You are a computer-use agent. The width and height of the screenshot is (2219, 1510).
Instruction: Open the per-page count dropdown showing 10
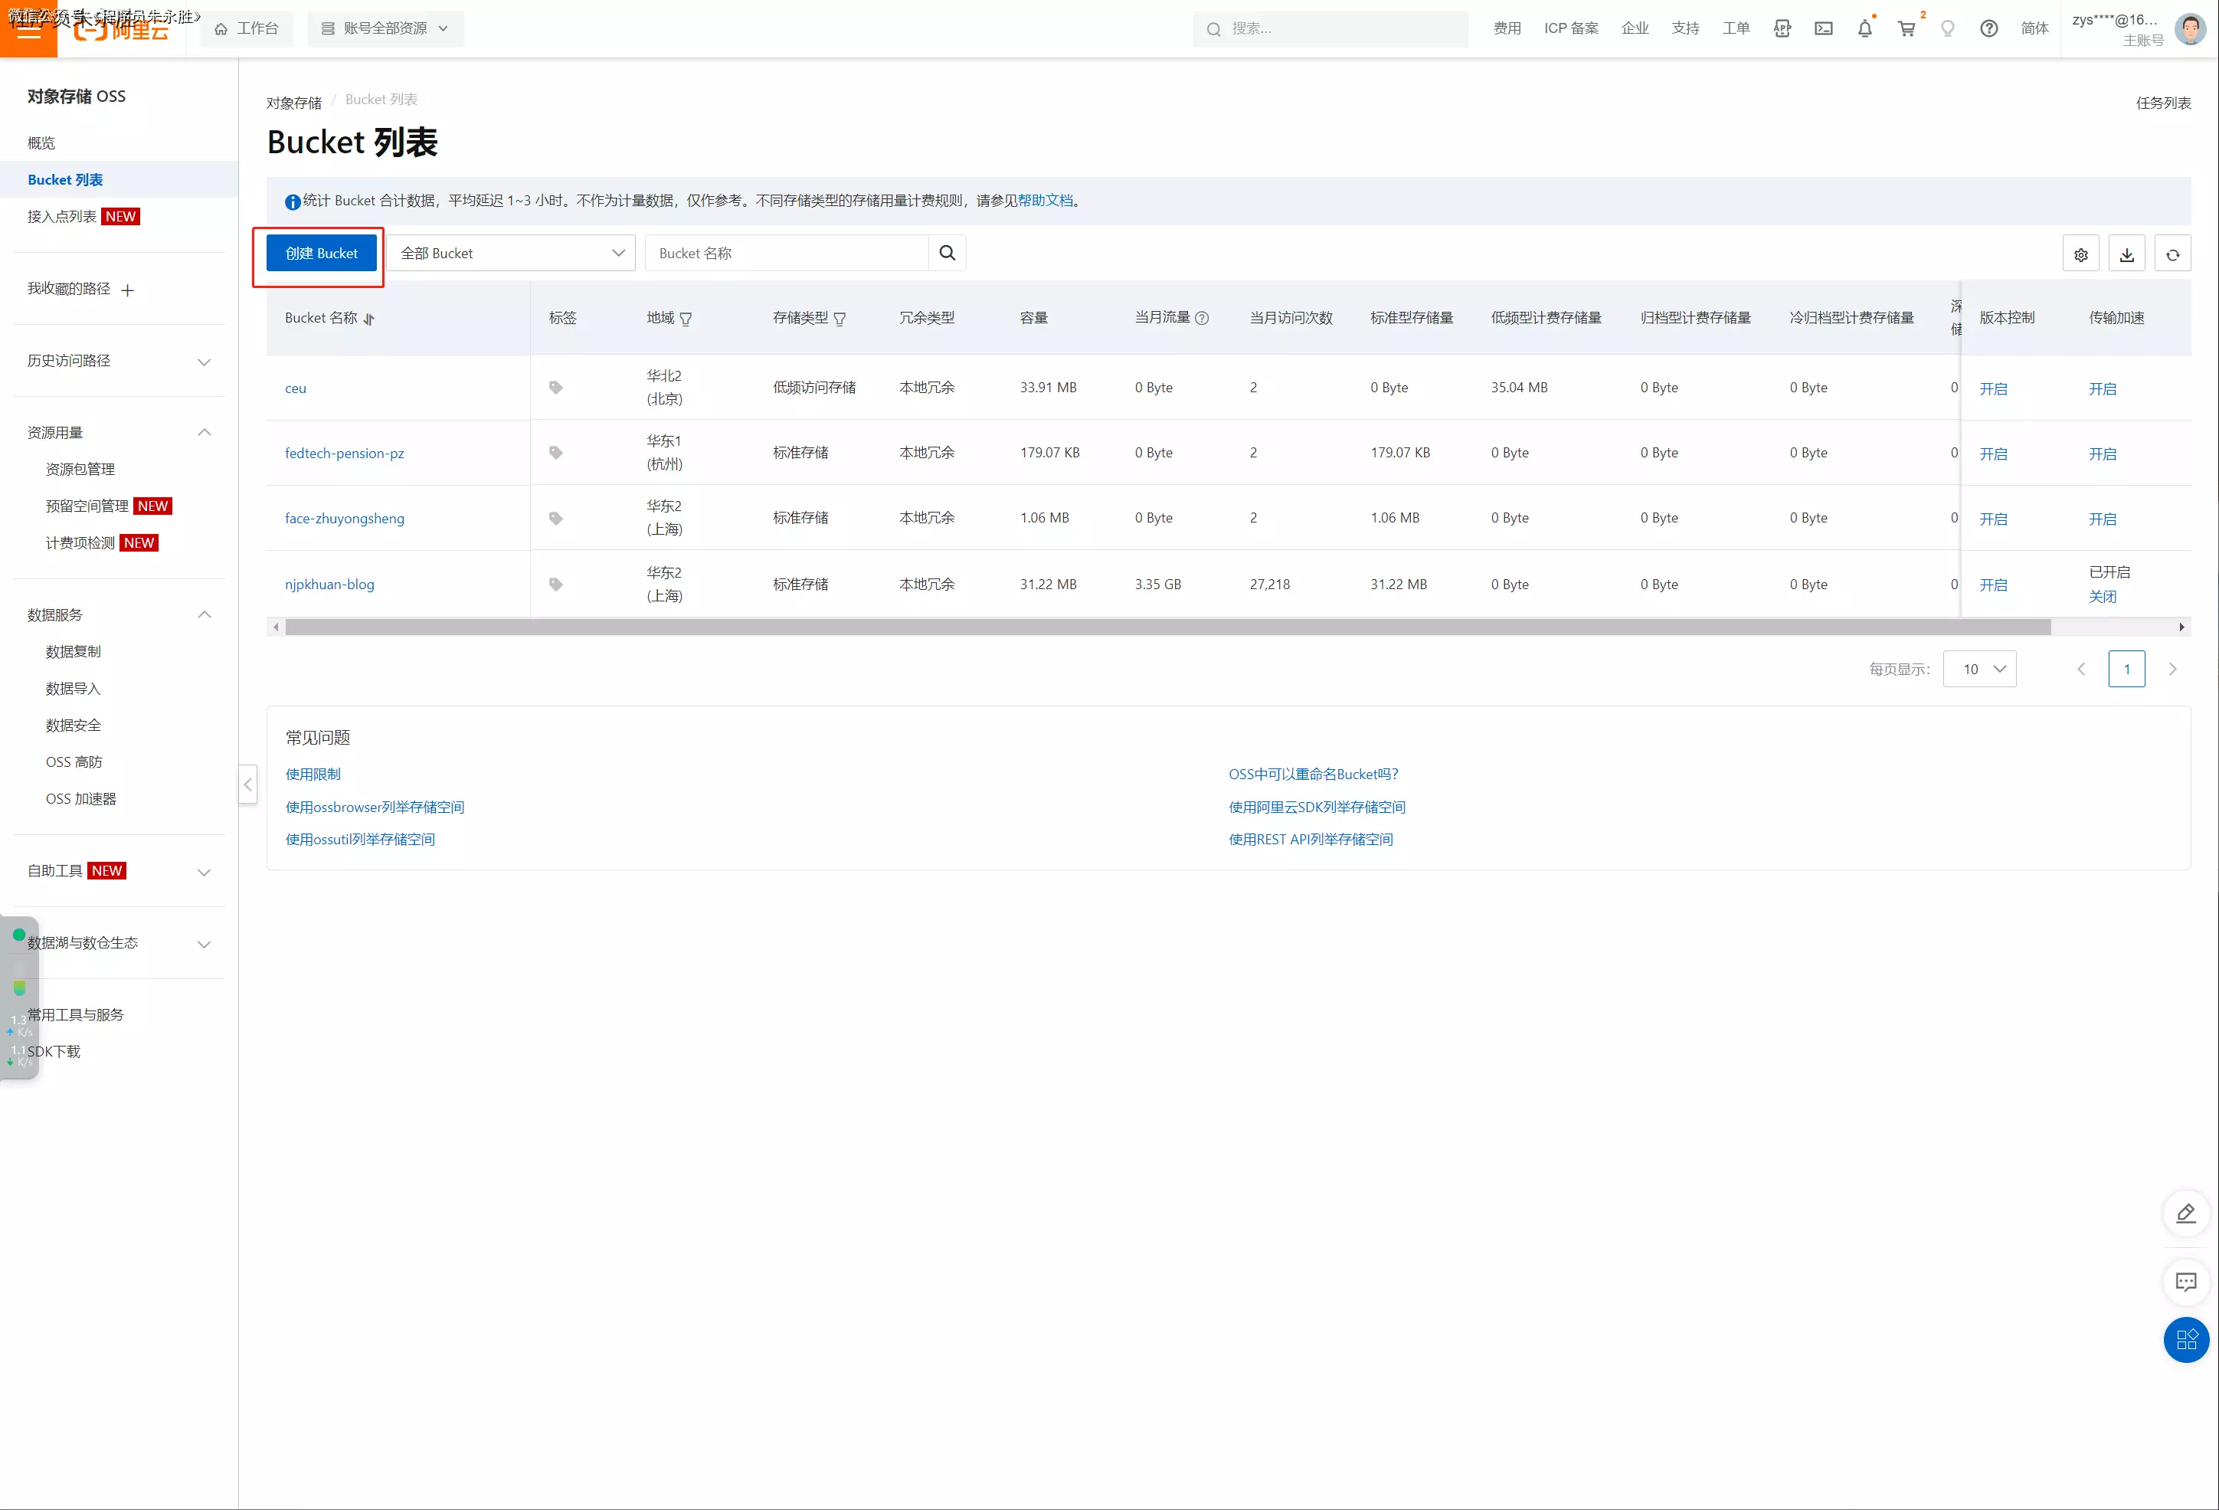click(1979, 669)
